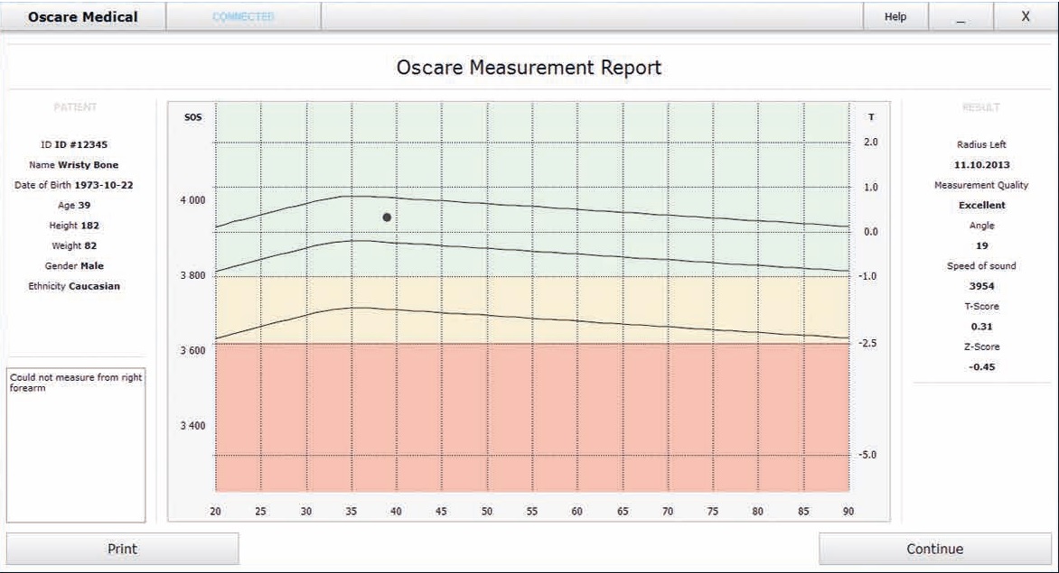Image resolution: width=1059 pixels, height=573 pixels.
Task: Print the Oscare Measurement Report
Action: point(124,548)
